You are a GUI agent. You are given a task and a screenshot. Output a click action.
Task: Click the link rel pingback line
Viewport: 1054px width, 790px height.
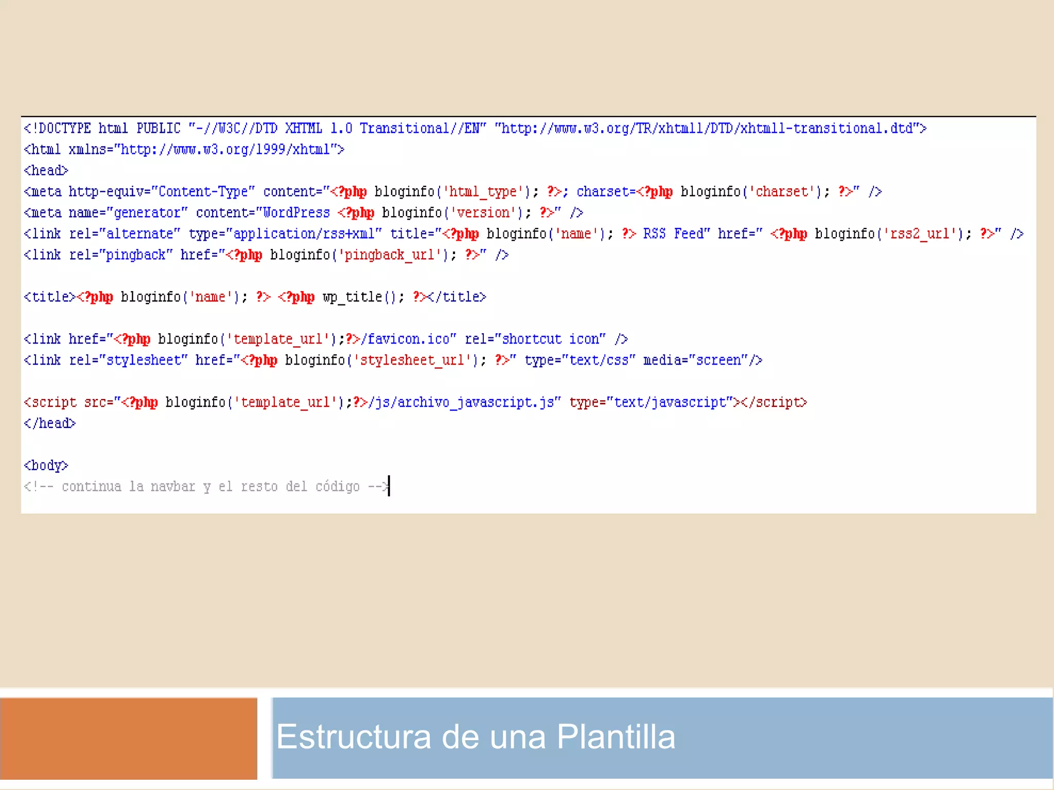tap(266, 255)
